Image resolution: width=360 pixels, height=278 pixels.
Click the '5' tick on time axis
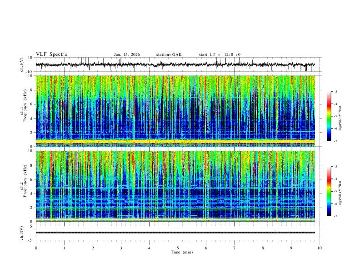[178, 248]
